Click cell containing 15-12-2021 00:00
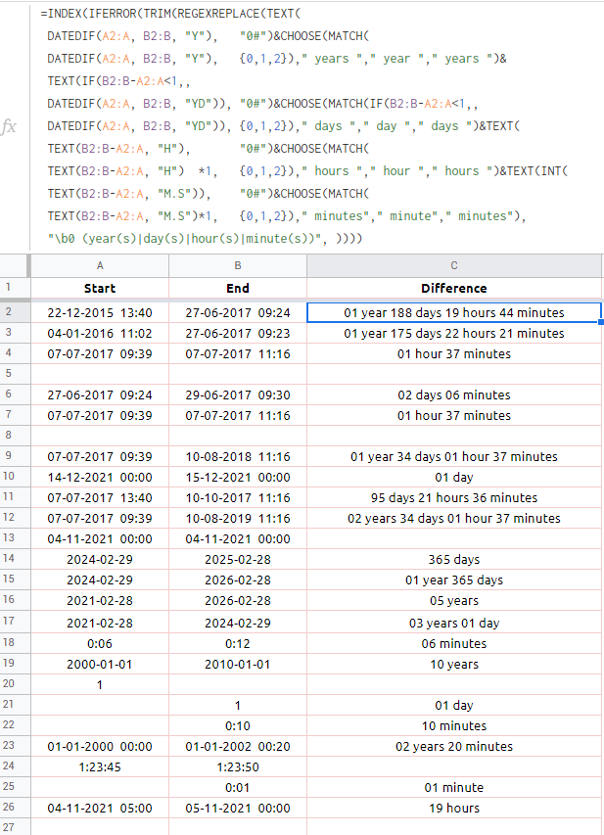Image resolution: width=604 pixels, height=835 pixels. (x=238, y=477)
